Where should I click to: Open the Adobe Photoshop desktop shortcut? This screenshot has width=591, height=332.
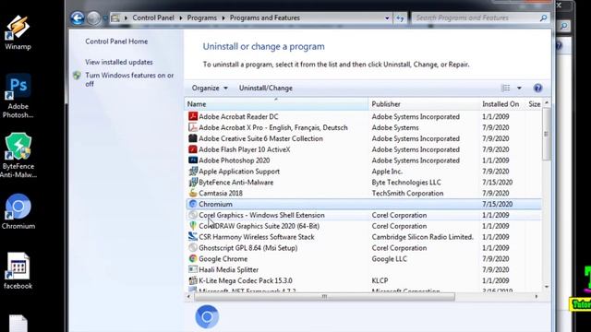tap(18, 96)
